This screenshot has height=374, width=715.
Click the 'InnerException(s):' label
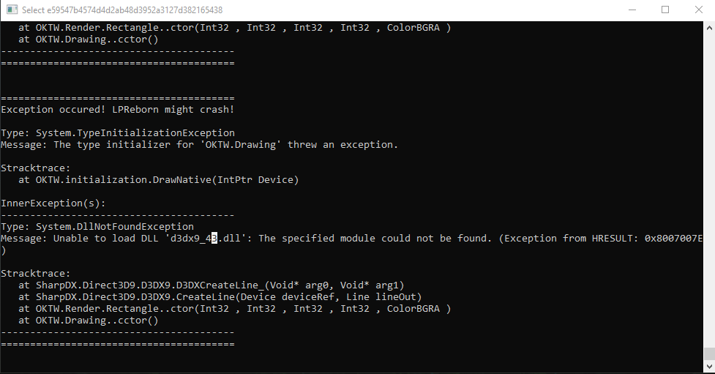coord(53,203)
